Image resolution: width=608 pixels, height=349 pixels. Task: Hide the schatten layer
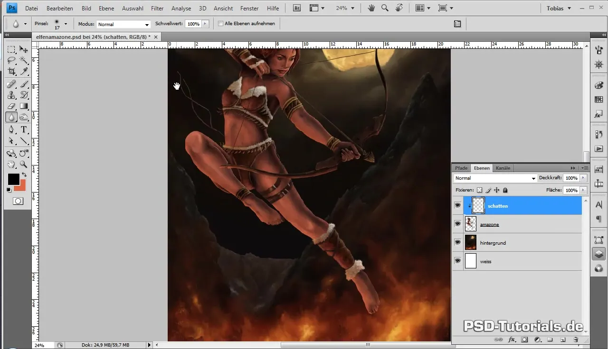457,205
